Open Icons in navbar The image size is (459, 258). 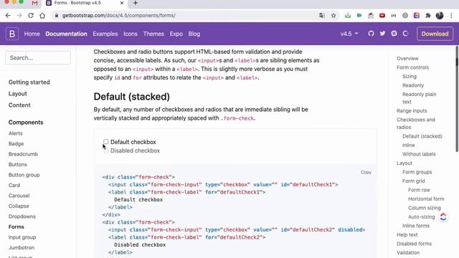click(131, 34)
